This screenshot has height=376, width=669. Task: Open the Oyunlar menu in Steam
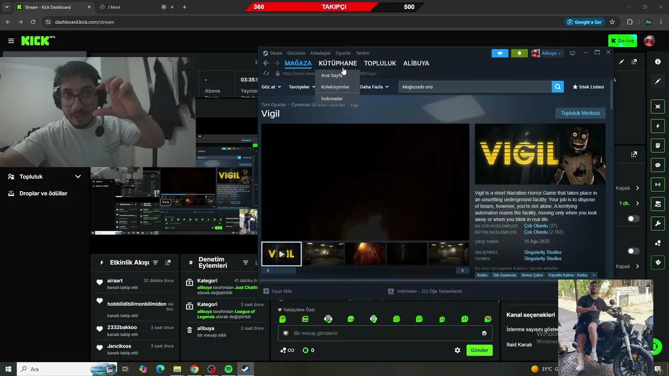pos(343,53)
